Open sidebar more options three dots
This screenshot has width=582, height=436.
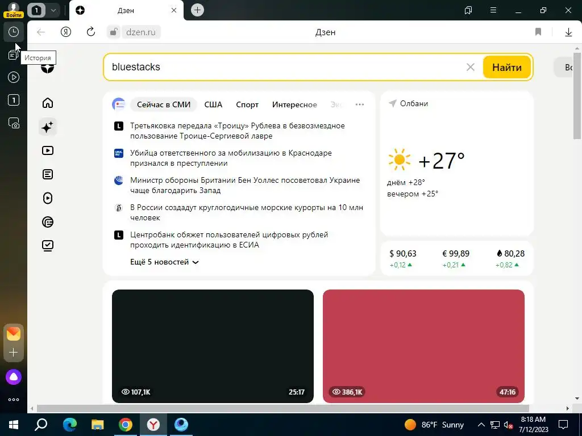(14, 400)
